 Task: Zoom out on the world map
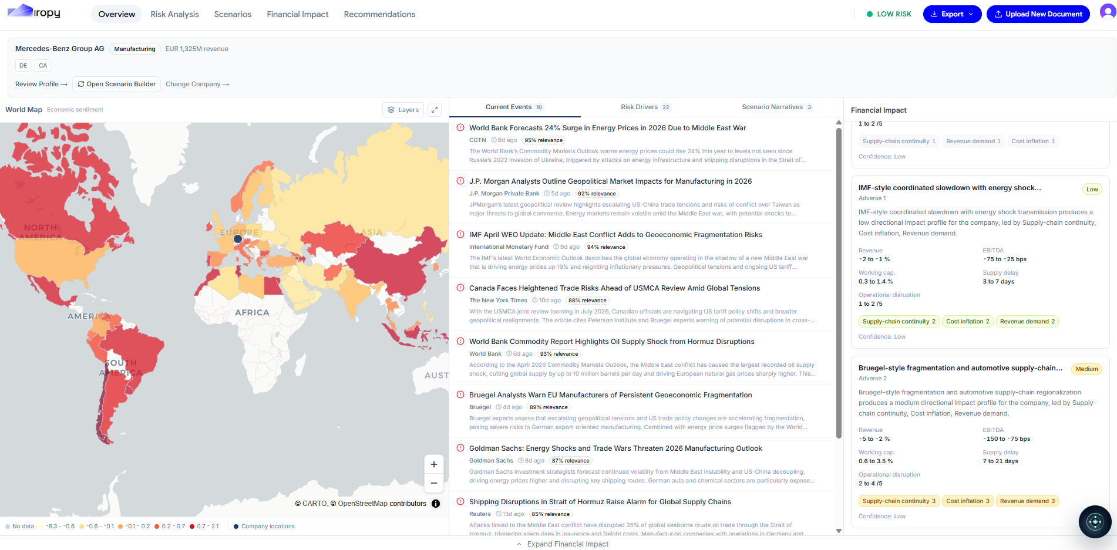(434, 483)
